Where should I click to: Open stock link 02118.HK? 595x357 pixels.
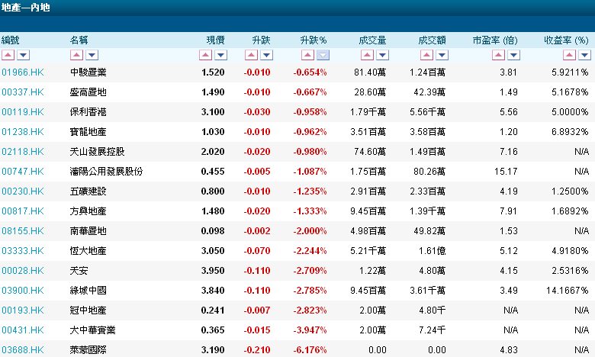[23, 151]
